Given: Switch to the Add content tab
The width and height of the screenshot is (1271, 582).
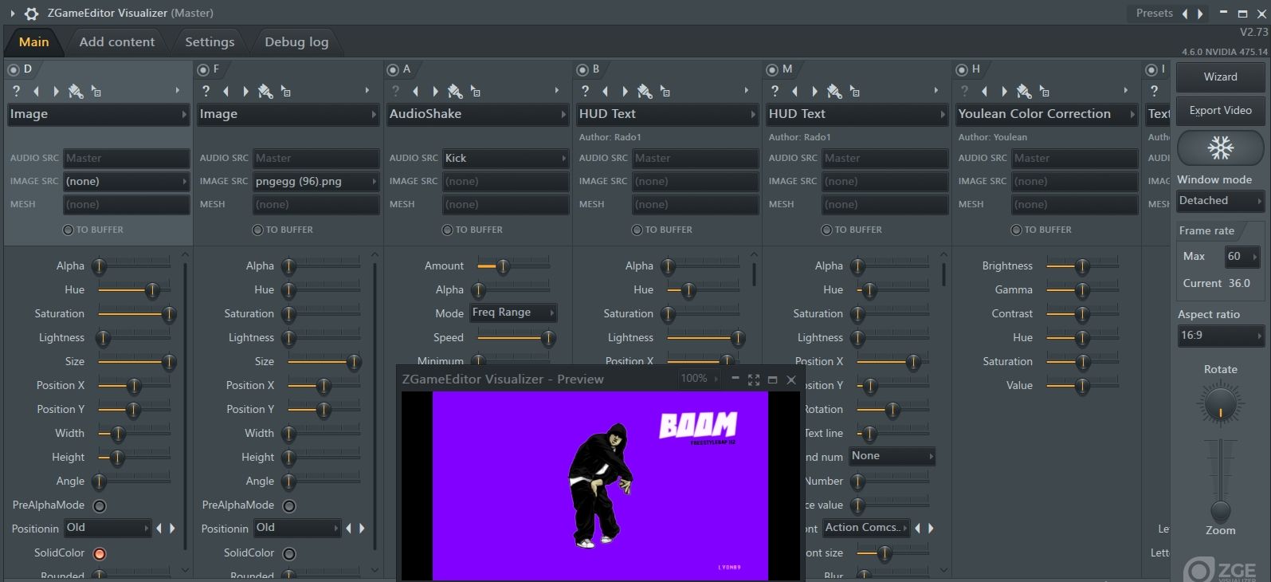Looking at the screenshot, I should coord(117,42).
